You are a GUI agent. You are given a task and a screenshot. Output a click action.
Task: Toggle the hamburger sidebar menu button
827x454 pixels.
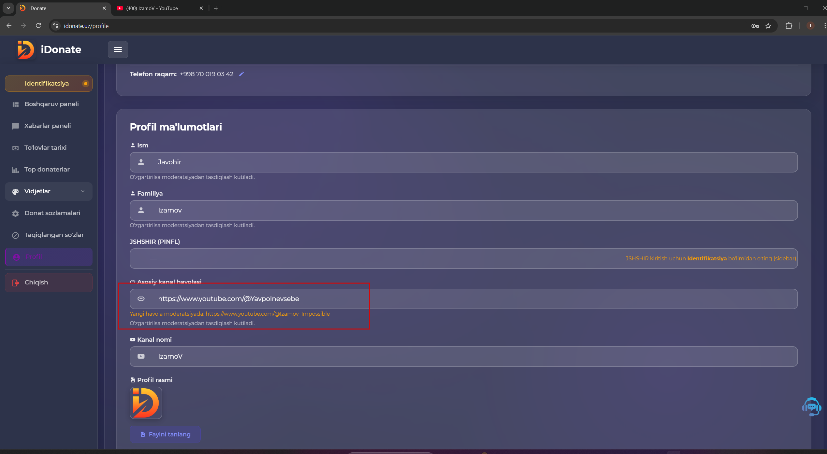pyautogui.click(x=118, y=49)
